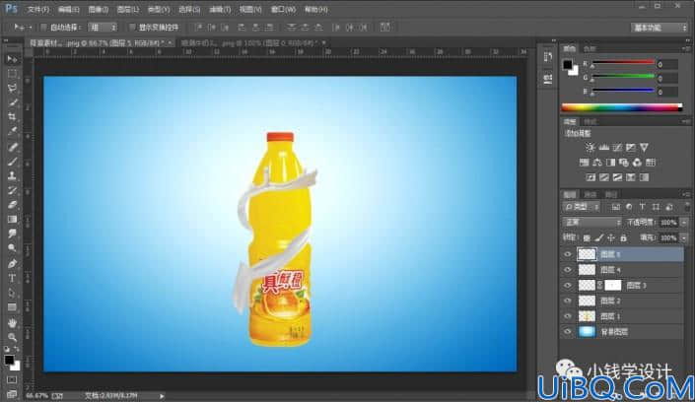Viewport: 695px width, 402px height.
Task: Click the 图层 3 layer mask thumbnail
Action: [612, 285]
